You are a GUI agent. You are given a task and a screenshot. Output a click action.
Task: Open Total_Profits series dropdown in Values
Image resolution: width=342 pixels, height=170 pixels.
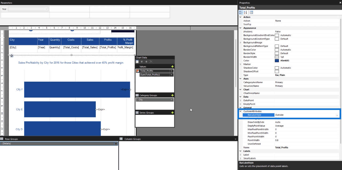[x=172, y=71]
